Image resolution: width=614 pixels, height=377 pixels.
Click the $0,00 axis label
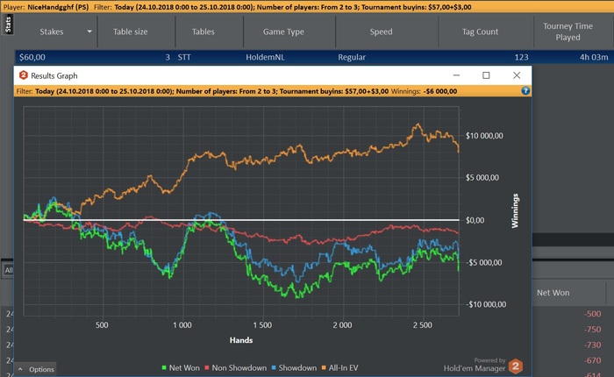point(475,220)
